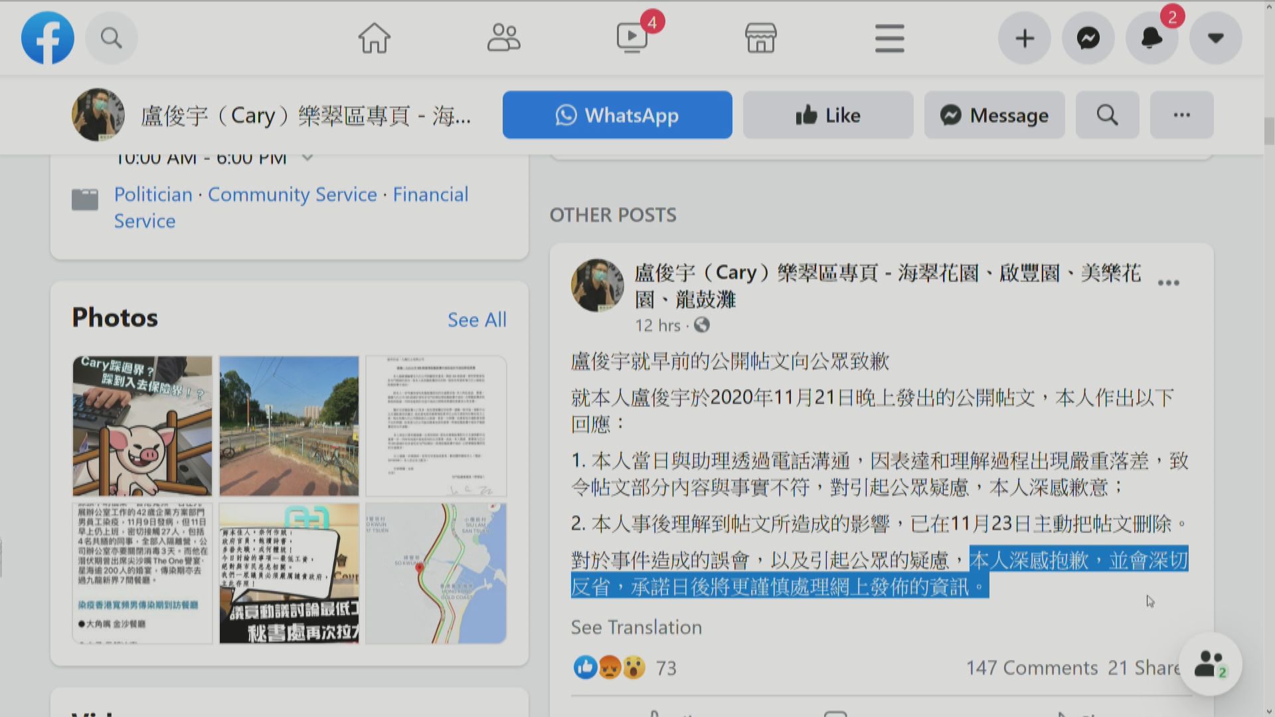This screenshot has height=717, width=1275.
Task: Go to the Facebook home feed
Action: tap(374, 38)
